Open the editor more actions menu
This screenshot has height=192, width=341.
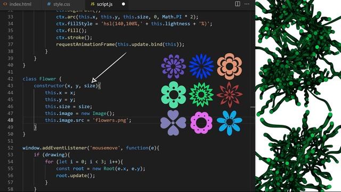(x=247, y=4)
